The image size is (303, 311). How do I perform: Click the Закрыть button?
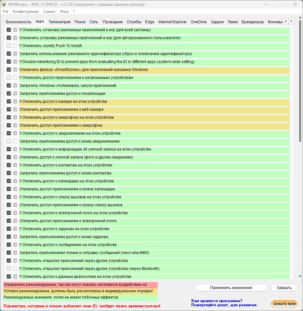pos(284,287)
